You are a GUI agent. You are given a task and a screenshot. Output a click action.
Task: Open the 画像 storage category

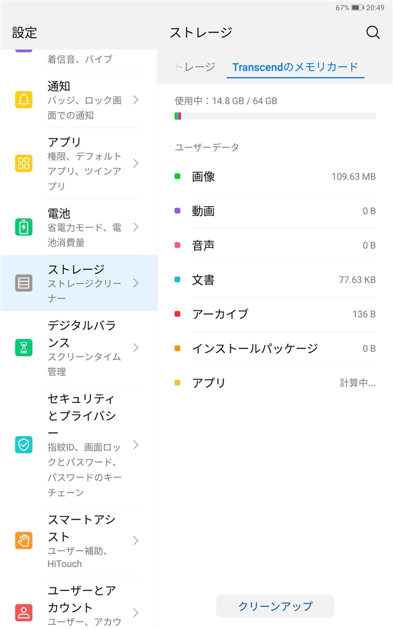(x=275, y=177)
